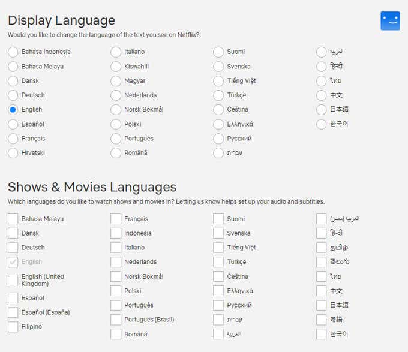Pick Italiano as the display language
408x352 pixels.
coord(116,52)
